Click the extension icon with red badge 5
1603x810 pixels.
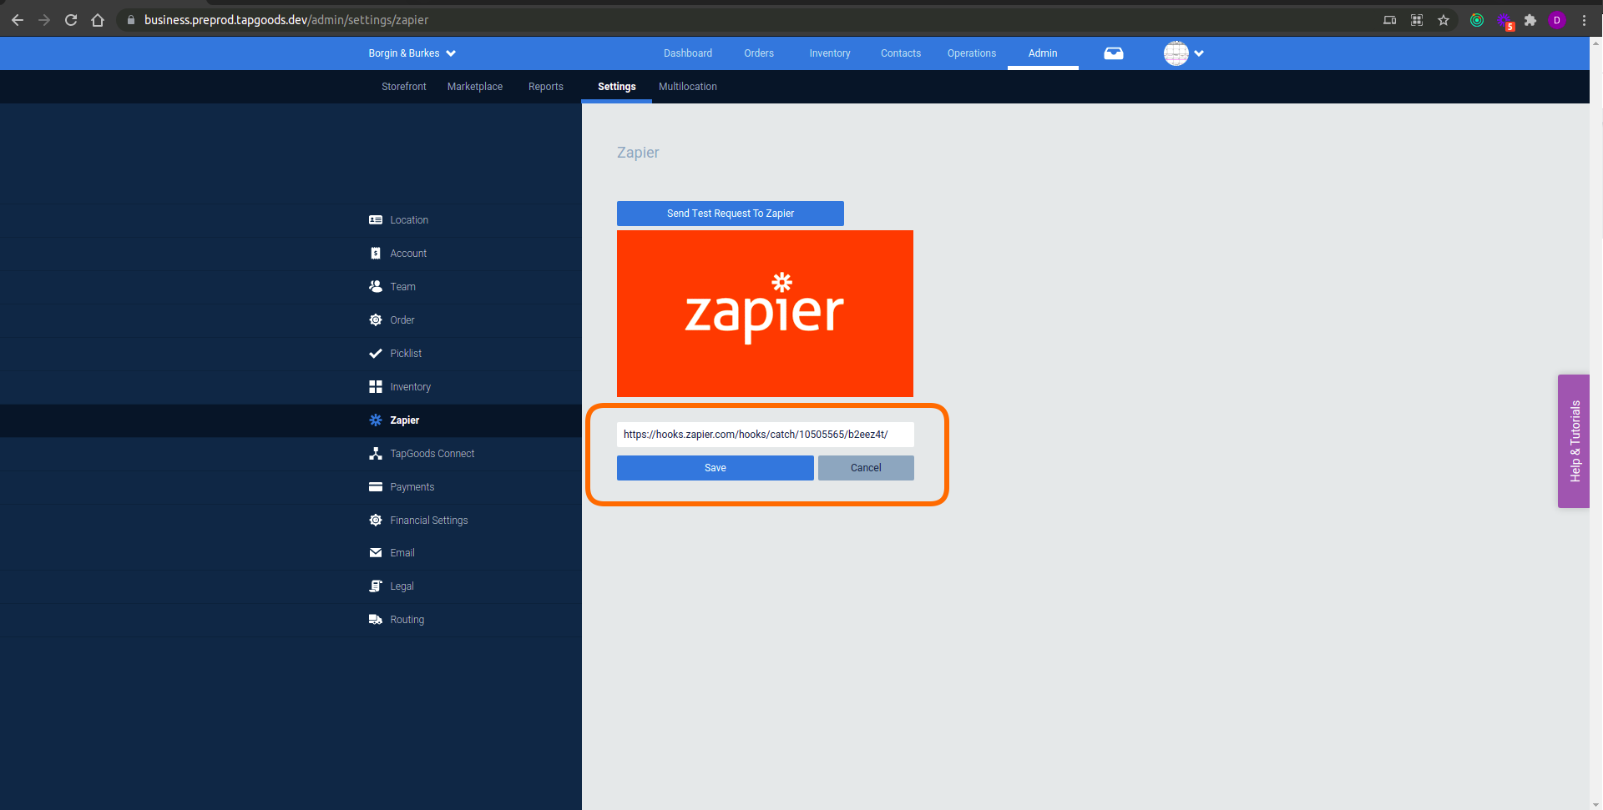(1504, 21)
